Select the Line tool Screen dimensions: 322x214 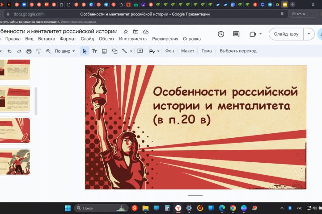click(x=124, y=51)
